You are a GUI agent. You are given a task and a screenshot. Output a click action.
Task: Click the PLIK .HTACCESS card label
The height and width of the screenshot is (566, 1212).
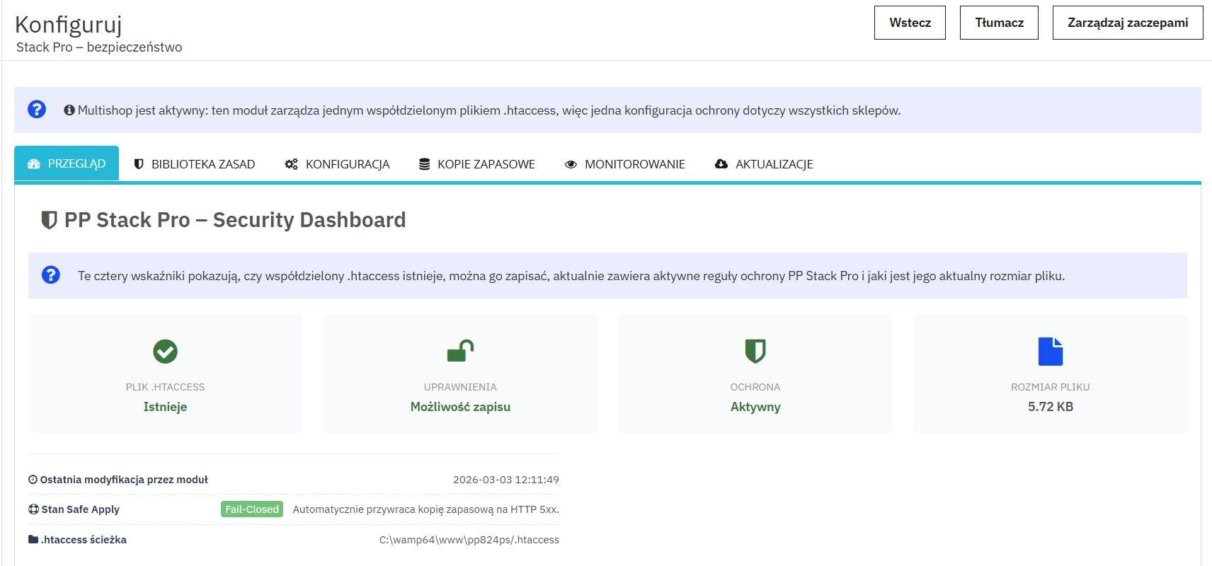[165, 387]
